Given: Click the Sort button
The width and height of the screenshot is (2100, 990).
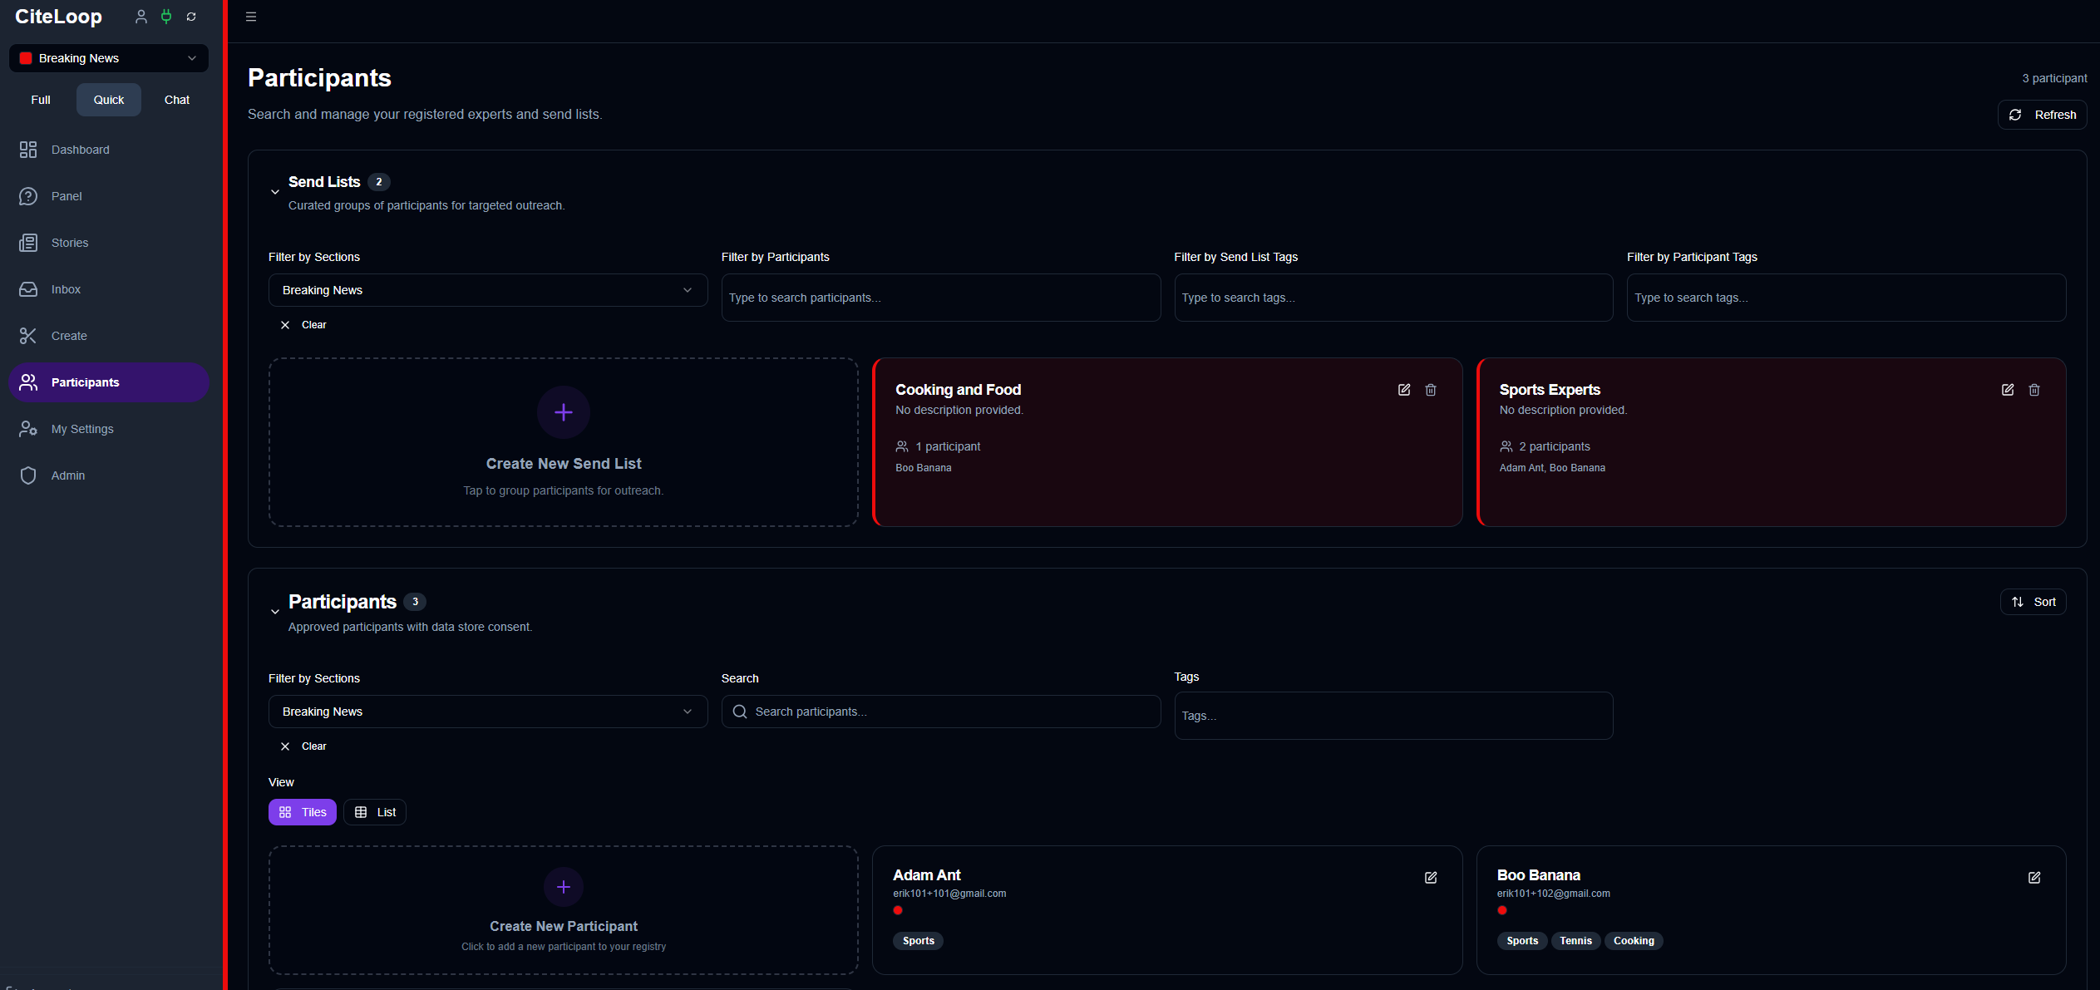Looking at the screenshot, I should (2033, 602).
